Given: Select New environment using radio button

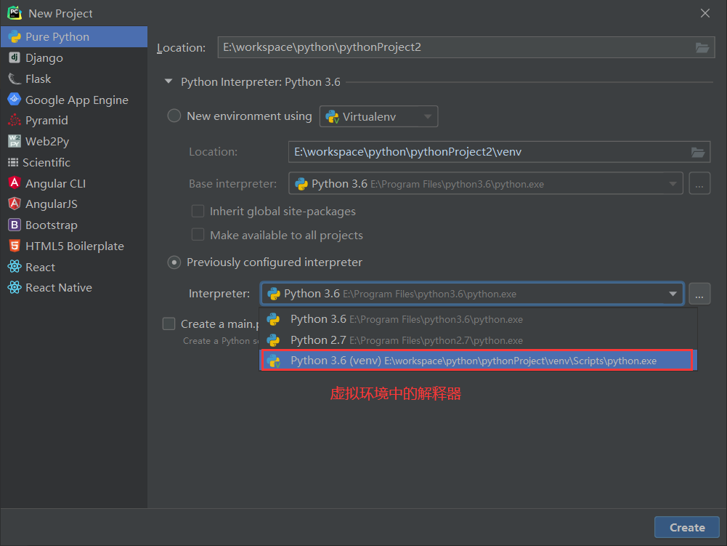Looking at the screenshot, I should [x=174, y=116].
